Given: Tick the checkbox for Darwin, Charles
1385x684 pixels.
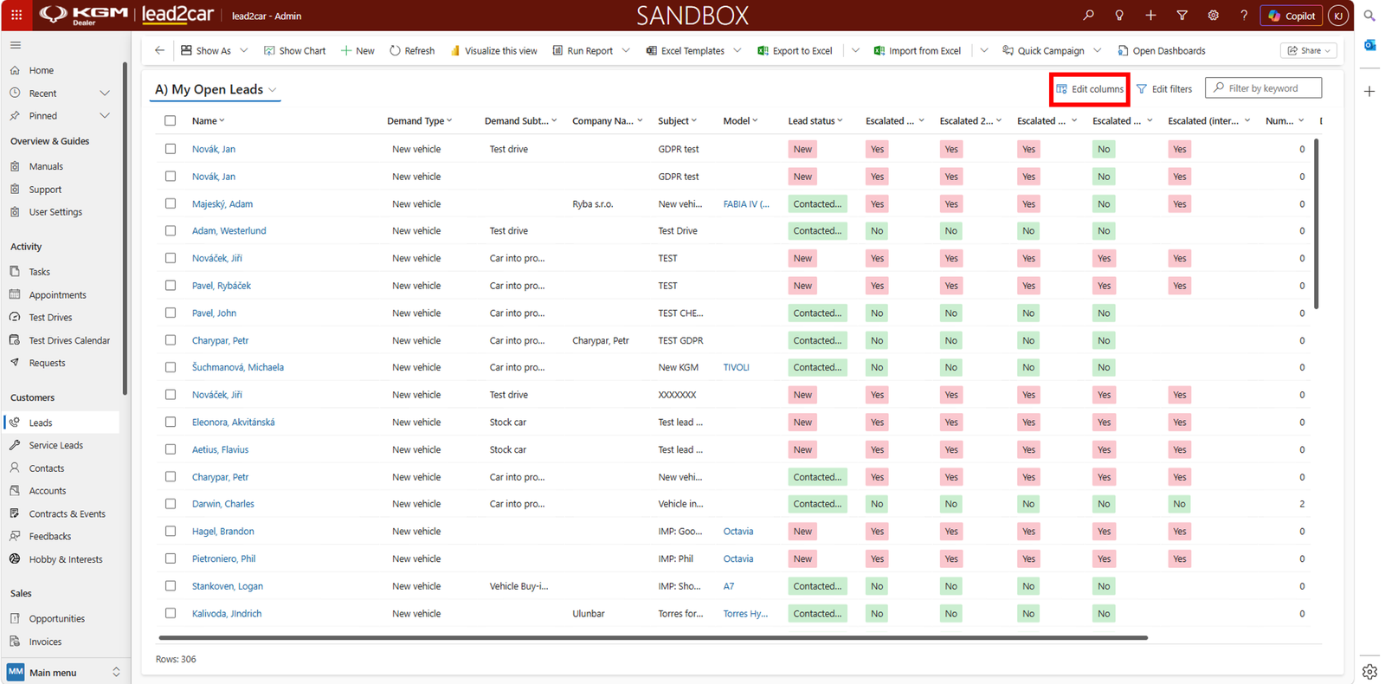Looking at the screenshot, I should (x=171, y=504).
